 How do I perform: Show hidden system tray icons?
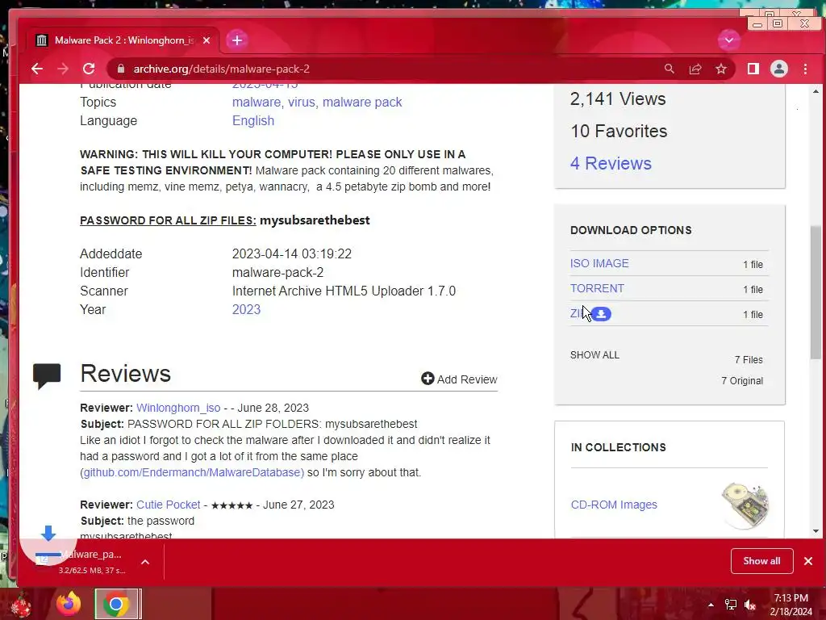tap(711, 605)
